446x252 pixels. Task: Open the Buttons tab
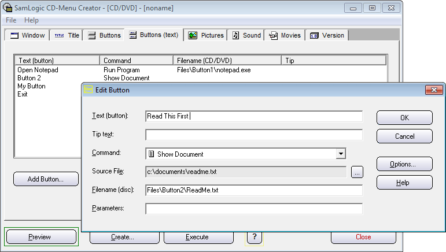point(104,35)
